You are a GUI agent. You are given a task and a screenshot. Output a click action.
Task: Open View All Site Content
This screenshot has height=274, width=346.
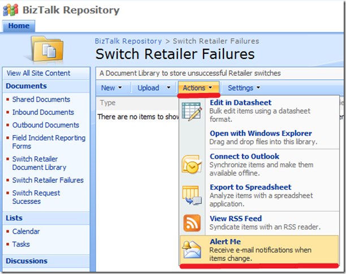click(x=38, y=73)
